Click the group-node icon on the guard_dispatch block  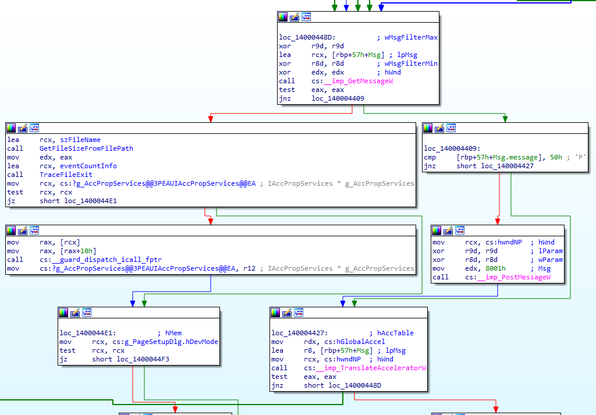click(34, 230)
